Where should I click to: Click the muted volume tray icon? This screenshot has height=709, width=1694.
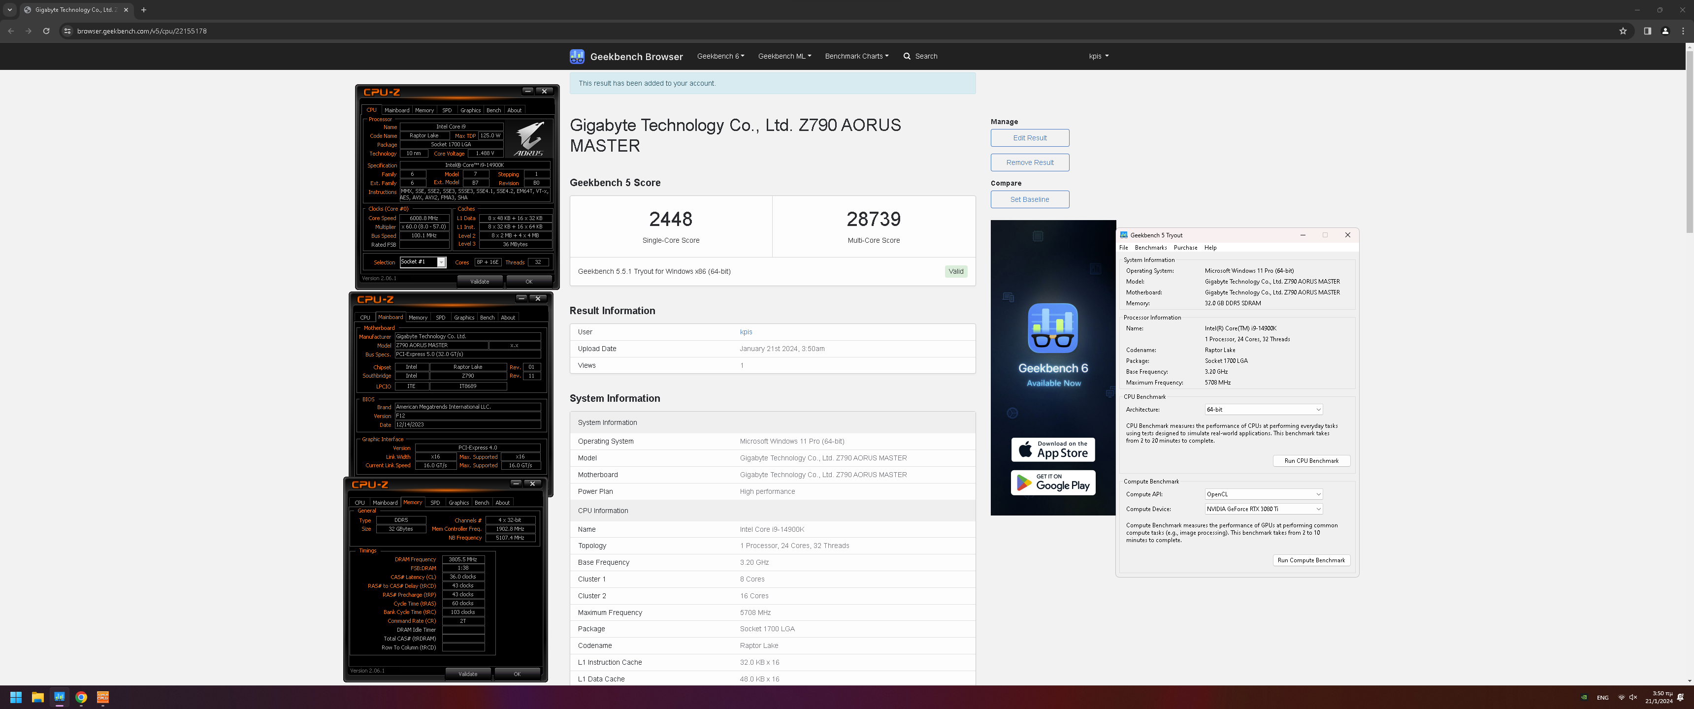tap(1633, 698)
